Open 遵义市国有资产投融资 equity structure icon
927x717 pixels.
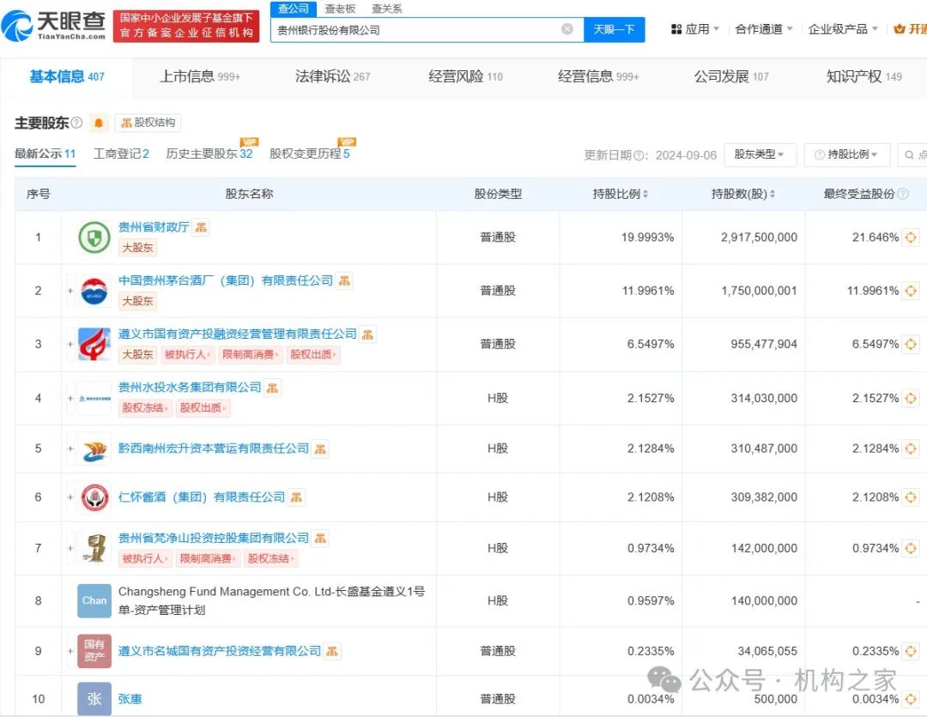(x=367, y=334)
